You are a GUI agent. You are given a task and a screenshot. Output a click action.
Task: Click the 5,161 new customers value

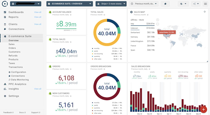(66, 105)
